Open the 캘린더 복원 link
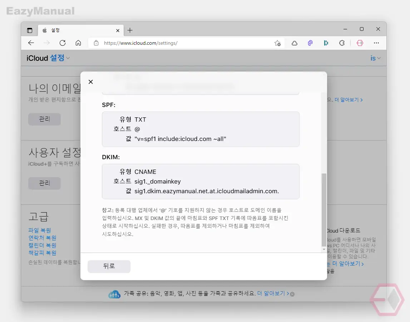 (43, 245)
